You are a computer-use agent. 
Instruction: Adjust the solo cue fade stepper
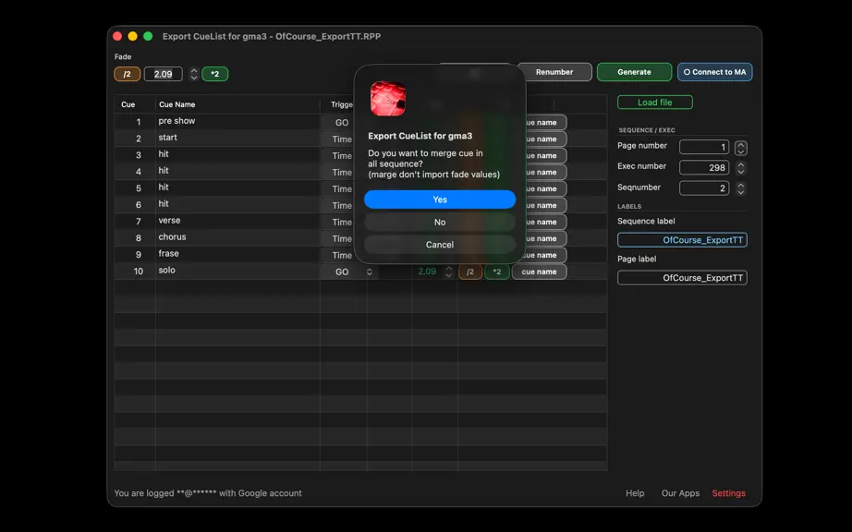448,272
